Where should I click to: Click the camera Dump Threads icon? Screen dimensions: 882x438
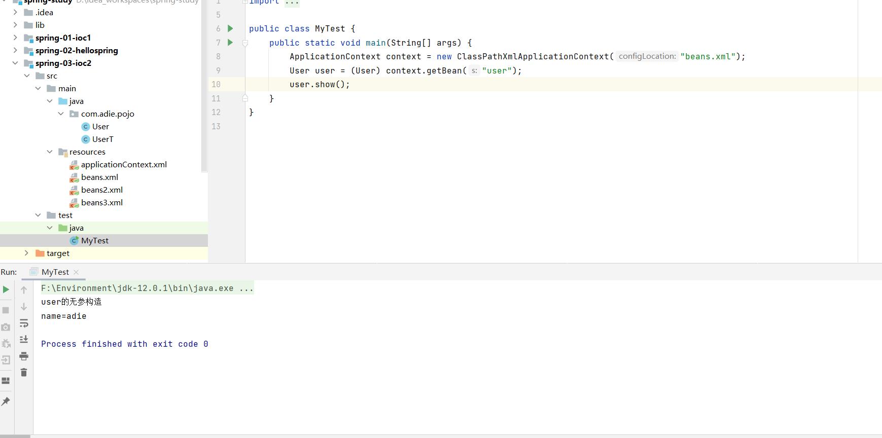coord(6,327)
